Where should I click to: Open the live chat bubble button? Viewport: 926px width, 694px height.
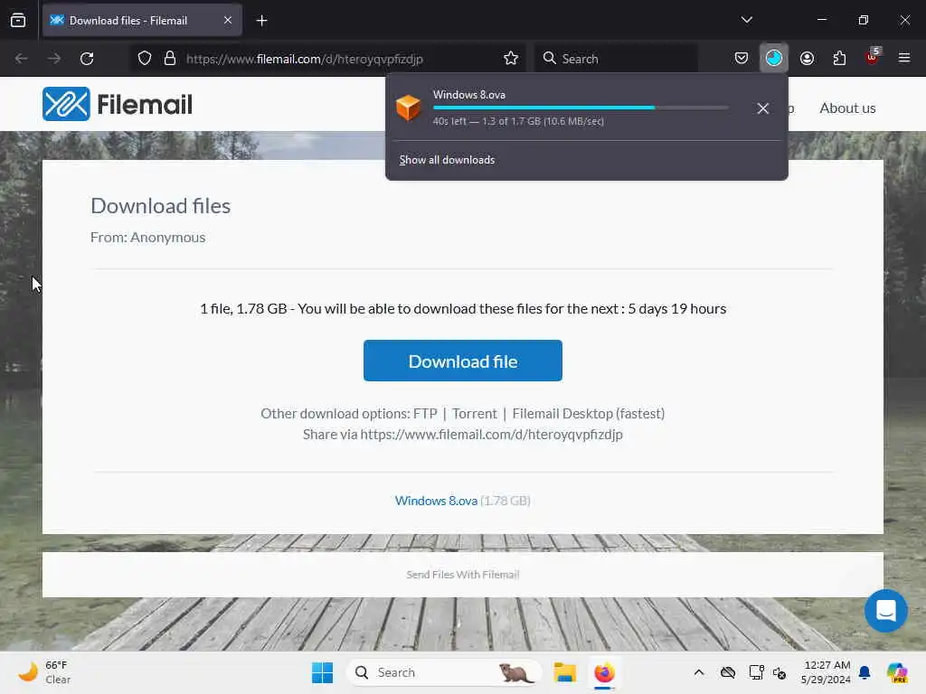tap(886, 611)
